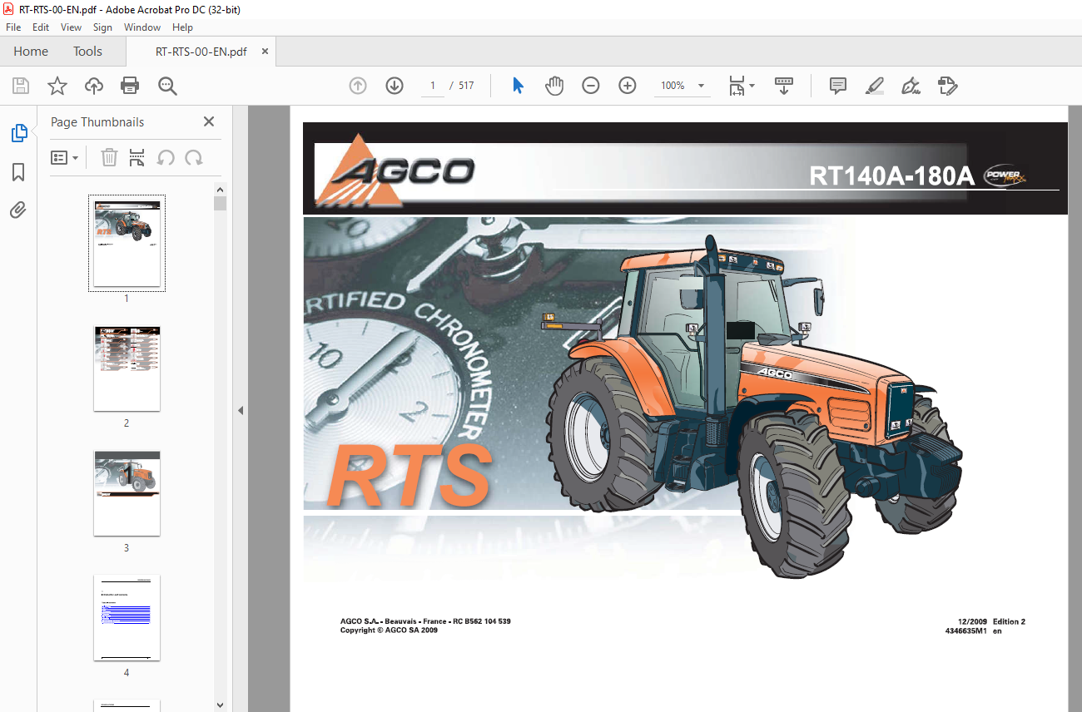
Task: Click the '12/2009' date text
Action: pos(972,621)
